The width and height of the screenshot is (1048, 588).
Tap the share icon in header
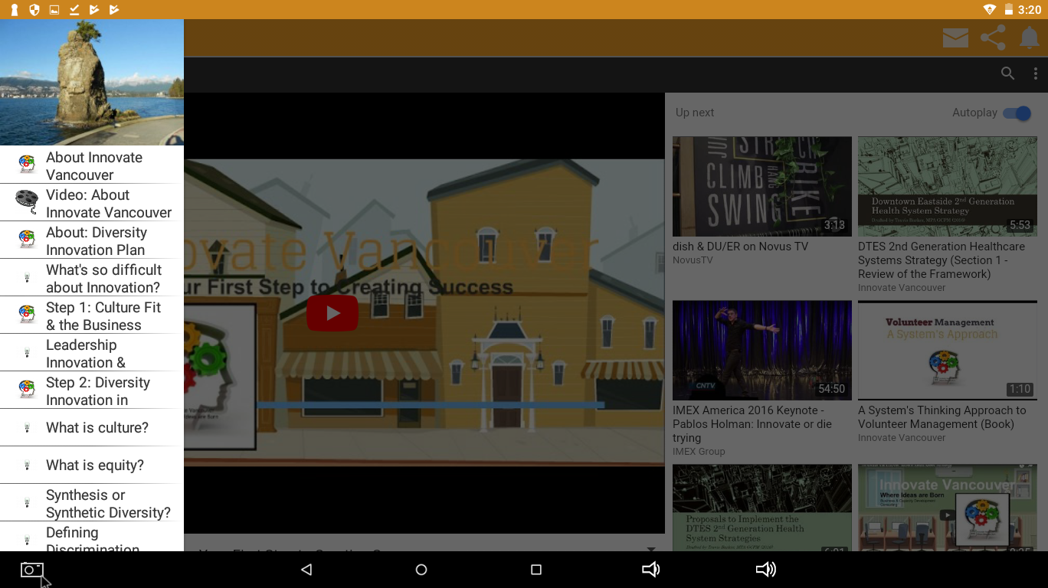993,38
